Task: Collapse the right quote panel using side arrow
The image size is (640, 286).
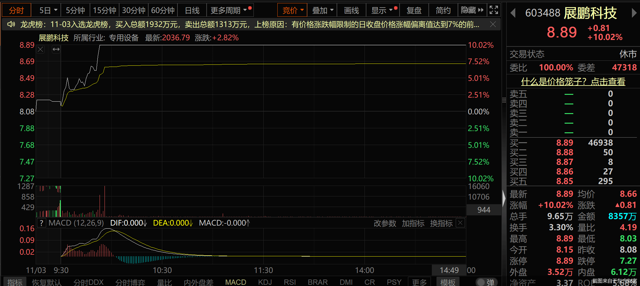Action: tap(504, 198)
